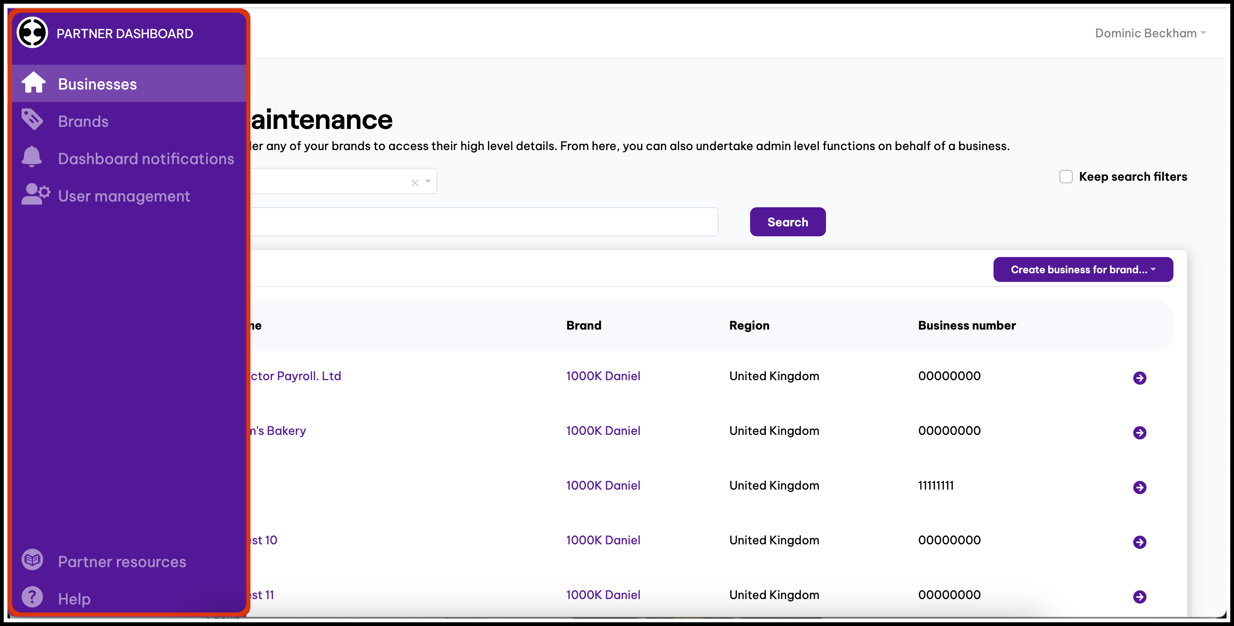Image resolution: width=1234 pixels, height=626 pixels.
Task: Open the Bakery business link
Action: tap(278, 431)
